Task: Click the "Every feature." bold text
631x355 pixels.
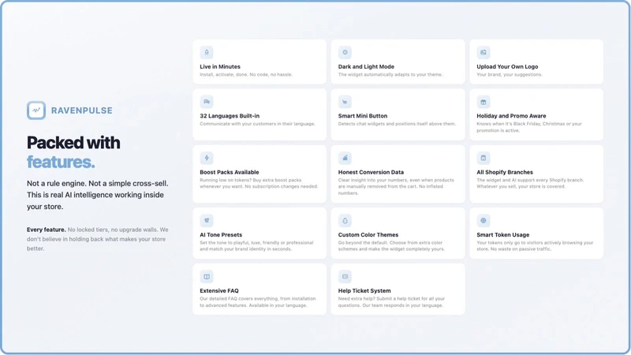Action: (x=47, y=230)
